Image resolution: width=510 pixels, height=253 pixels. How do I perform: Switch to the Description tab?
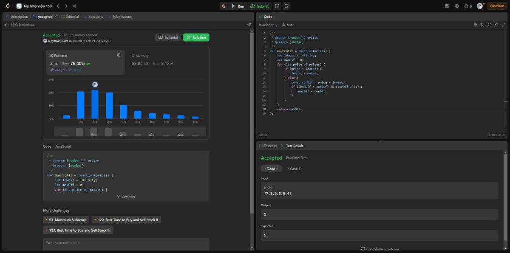17,17
